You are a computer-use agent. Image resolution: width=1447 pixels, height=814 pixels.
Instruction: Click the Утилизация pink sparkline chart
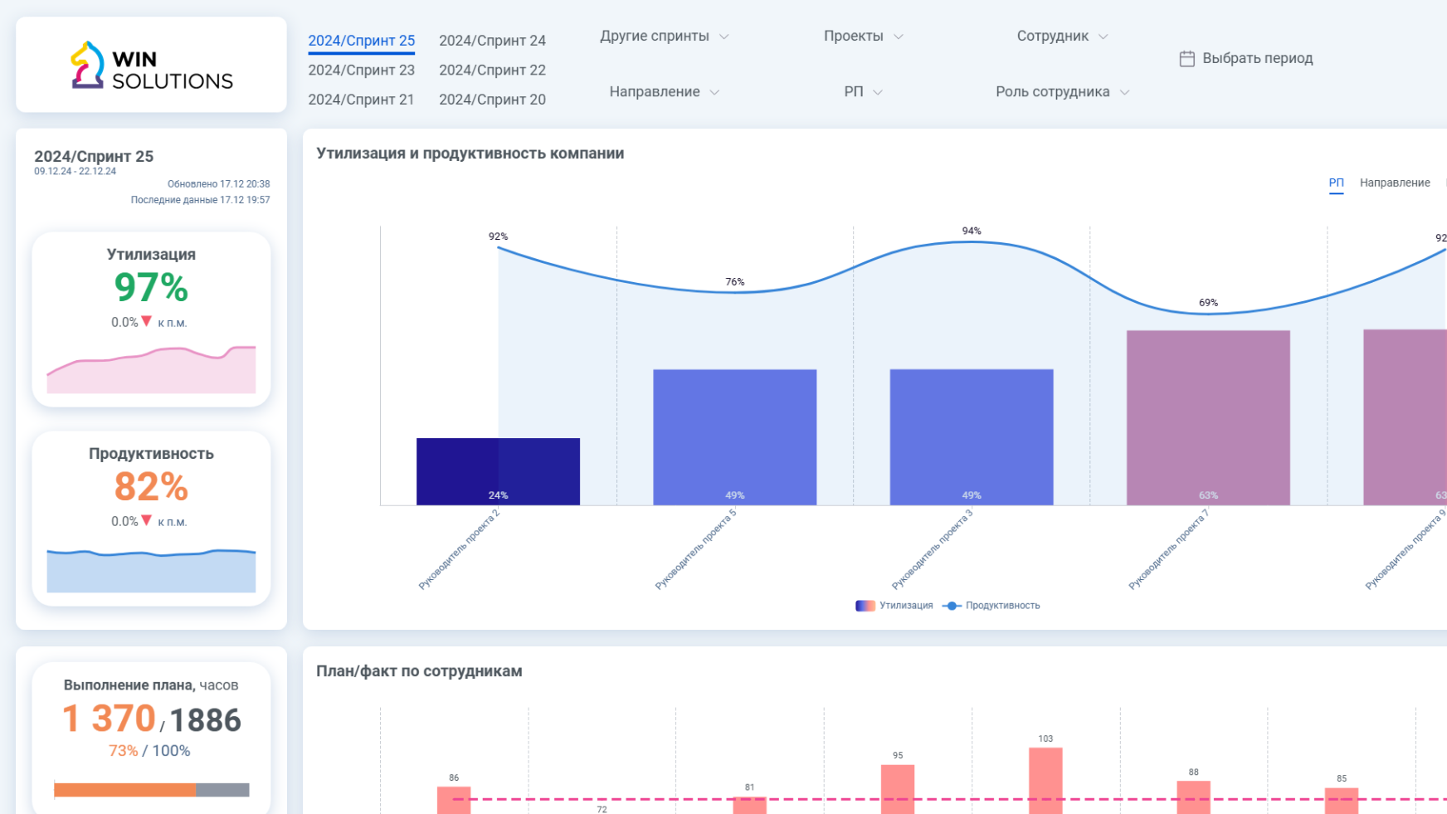click(151, 369)
